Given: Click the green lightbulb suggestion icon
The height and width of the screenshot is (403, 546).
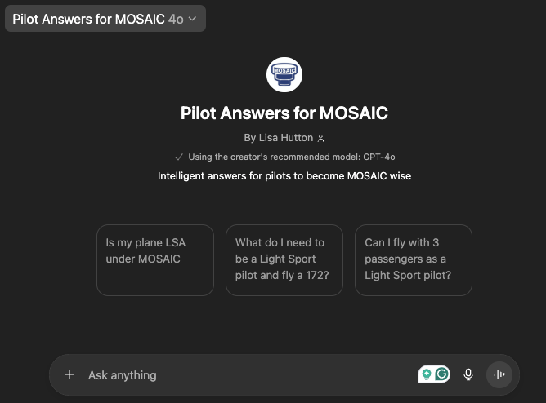Looking at the screenshot, I should click(x=427, y=374).
